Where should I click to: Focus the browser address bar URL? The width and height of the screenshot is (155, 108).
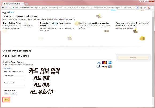pyautogui.click(x=72, y=7)
